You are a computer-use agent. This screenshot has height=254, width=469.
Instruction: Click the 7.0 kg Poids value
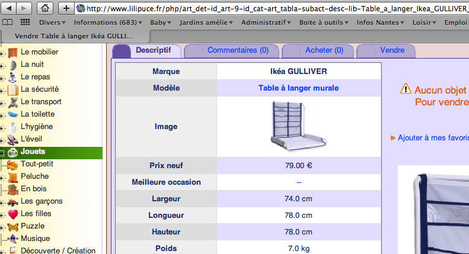coord(298,248)
